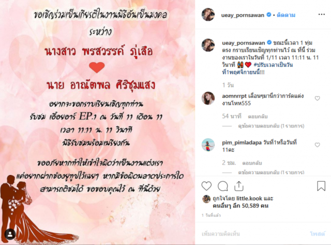Like the post with the heart icon
The height and width of the screenshot is (245, 331).
coord(206,186)
